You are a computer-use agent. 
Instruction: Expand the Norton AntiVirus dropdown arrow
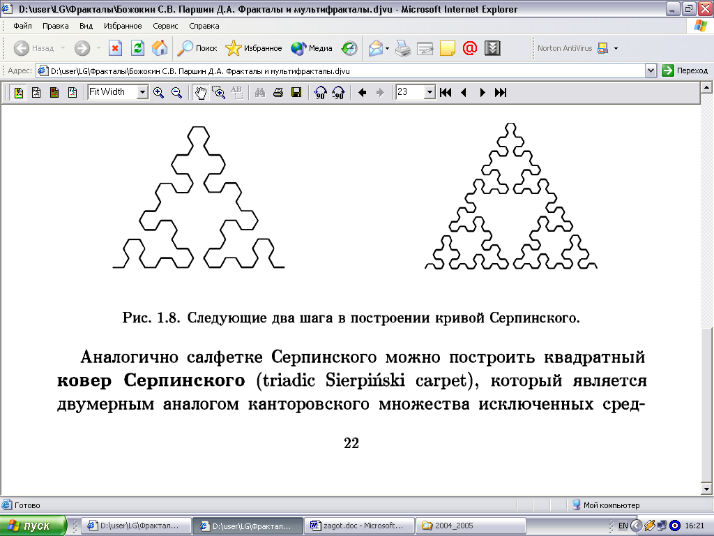pyautogui.click(x=616, y=48)
